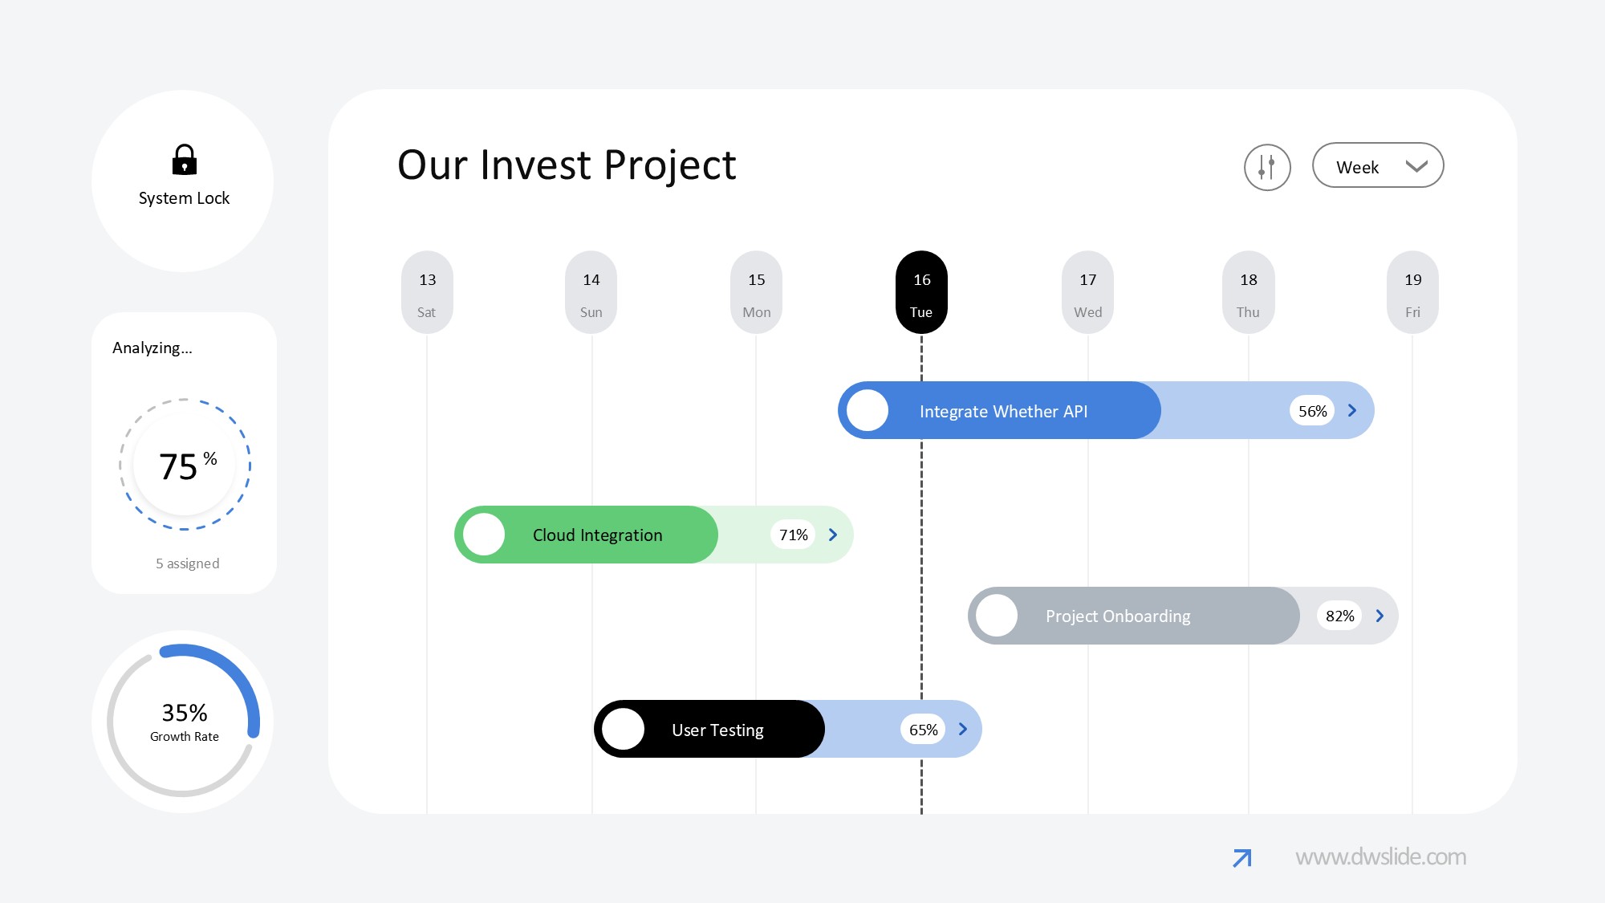This screenshot has height=903, width=1605.
Task: Click the arrow on Cloud Integration bar
Action: 833,535
